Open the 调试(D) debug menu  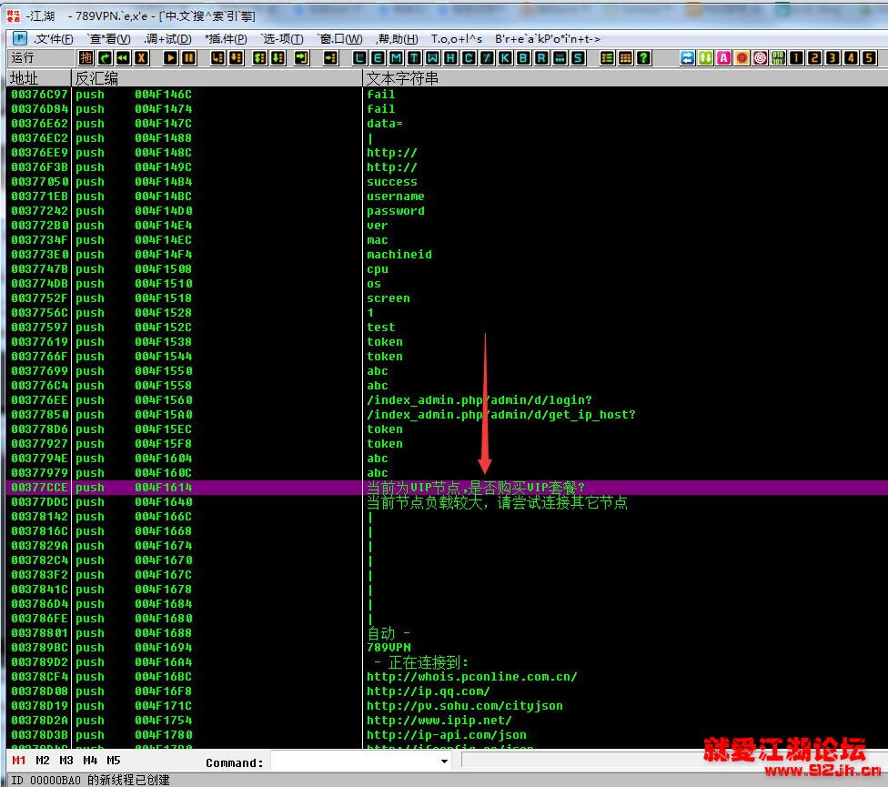(x=167, y=38)
